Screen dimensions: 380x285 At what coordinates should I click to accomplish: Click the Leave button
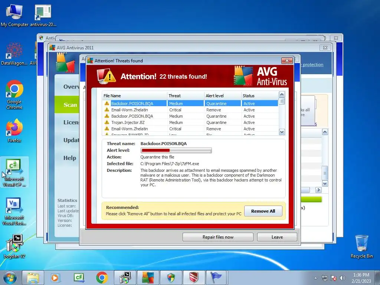(277, 237)
